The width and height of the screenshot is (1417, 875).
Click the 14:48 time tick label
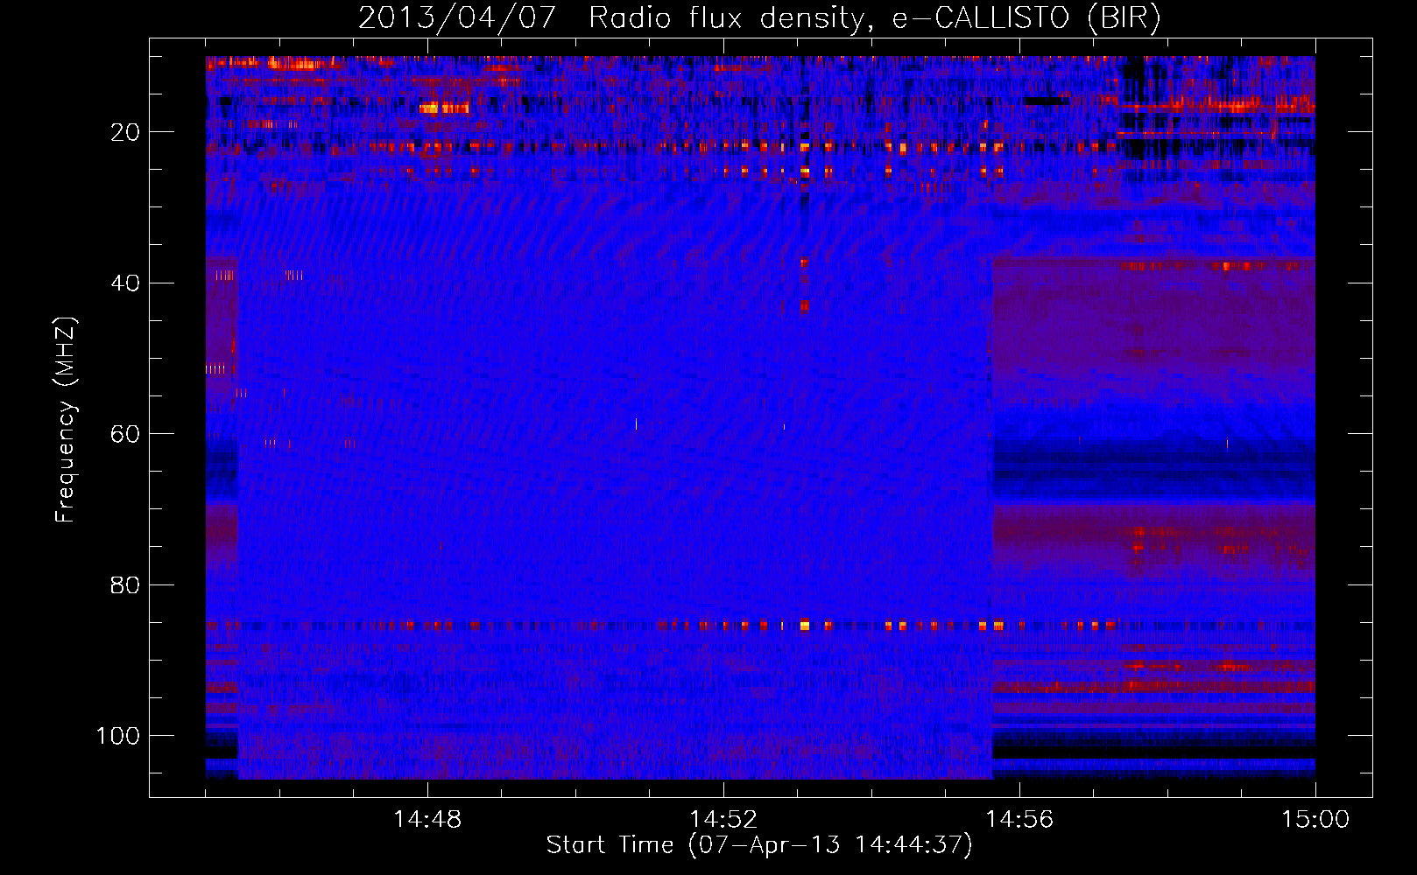(427, 820)
